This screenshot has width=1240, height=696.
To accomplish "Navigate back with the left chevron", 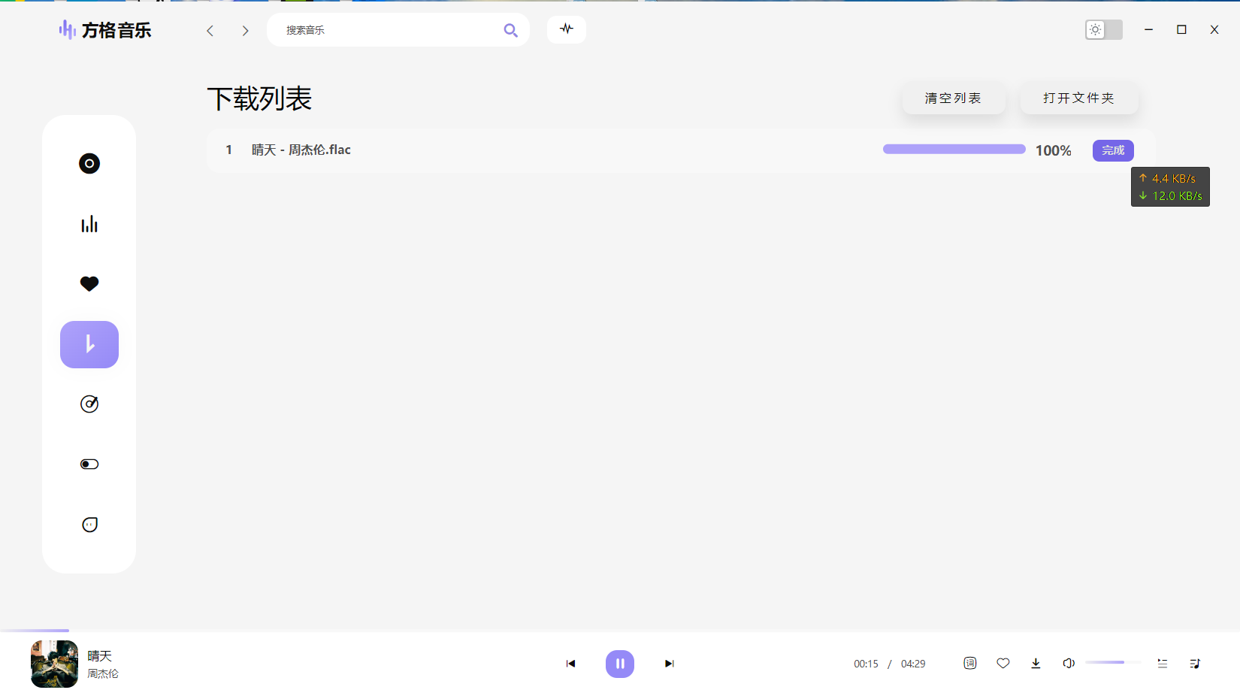I will pos(210,31).
